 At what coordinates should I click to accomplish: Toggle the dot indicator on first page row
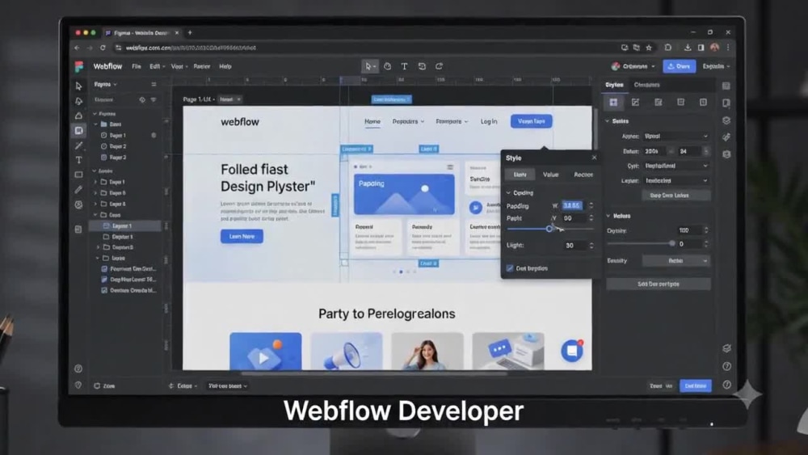[x=154, y=136]
